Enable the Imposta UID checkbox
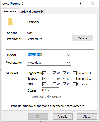 click(x=75, y=73)
